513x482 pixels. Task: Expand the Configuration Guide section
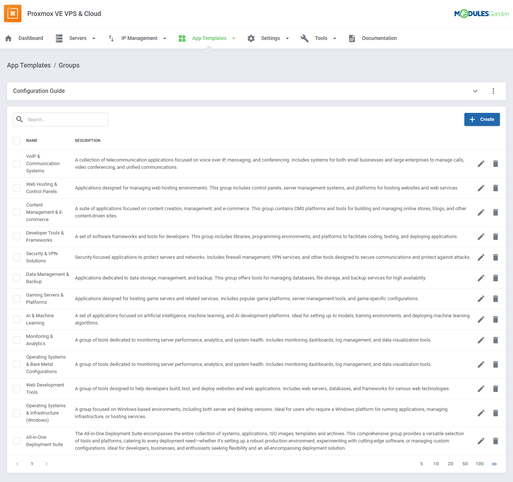pyautogui.click(x=475, y=91)
